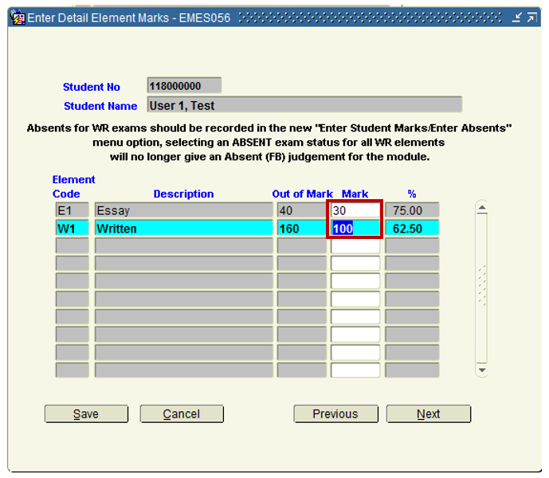Maximize the window with the up-right arrow icon

click(x=531, y=18)
